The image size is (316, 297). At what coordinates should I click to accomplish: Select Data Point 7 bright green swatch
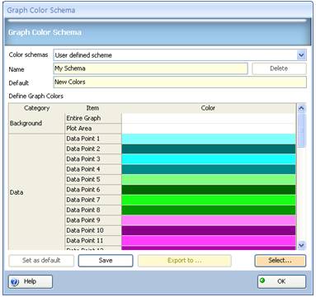coord(209,200)
